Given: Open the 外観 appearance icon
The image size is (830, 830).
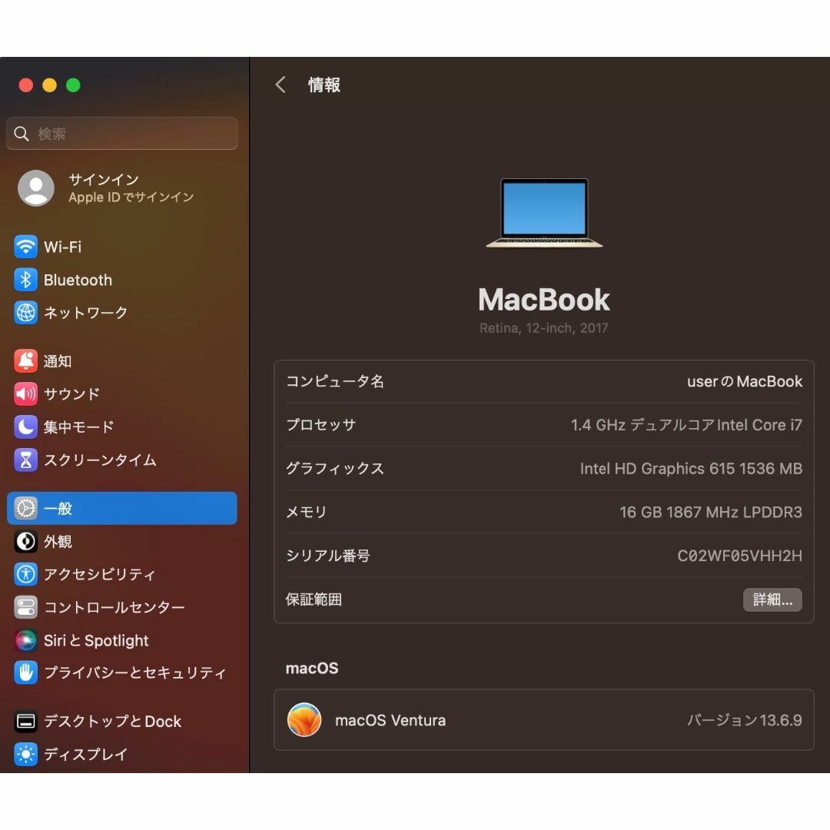Looking at the screenshot, I should (25, 541).
